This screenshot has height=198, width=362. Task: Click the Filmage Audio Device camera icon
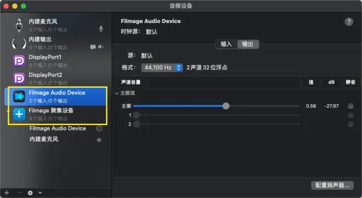tap(19, 96)
